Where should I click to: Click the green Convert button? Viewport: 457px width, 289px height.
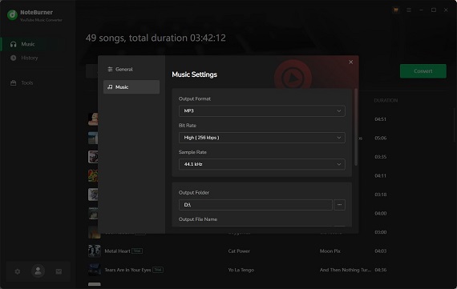423,71
